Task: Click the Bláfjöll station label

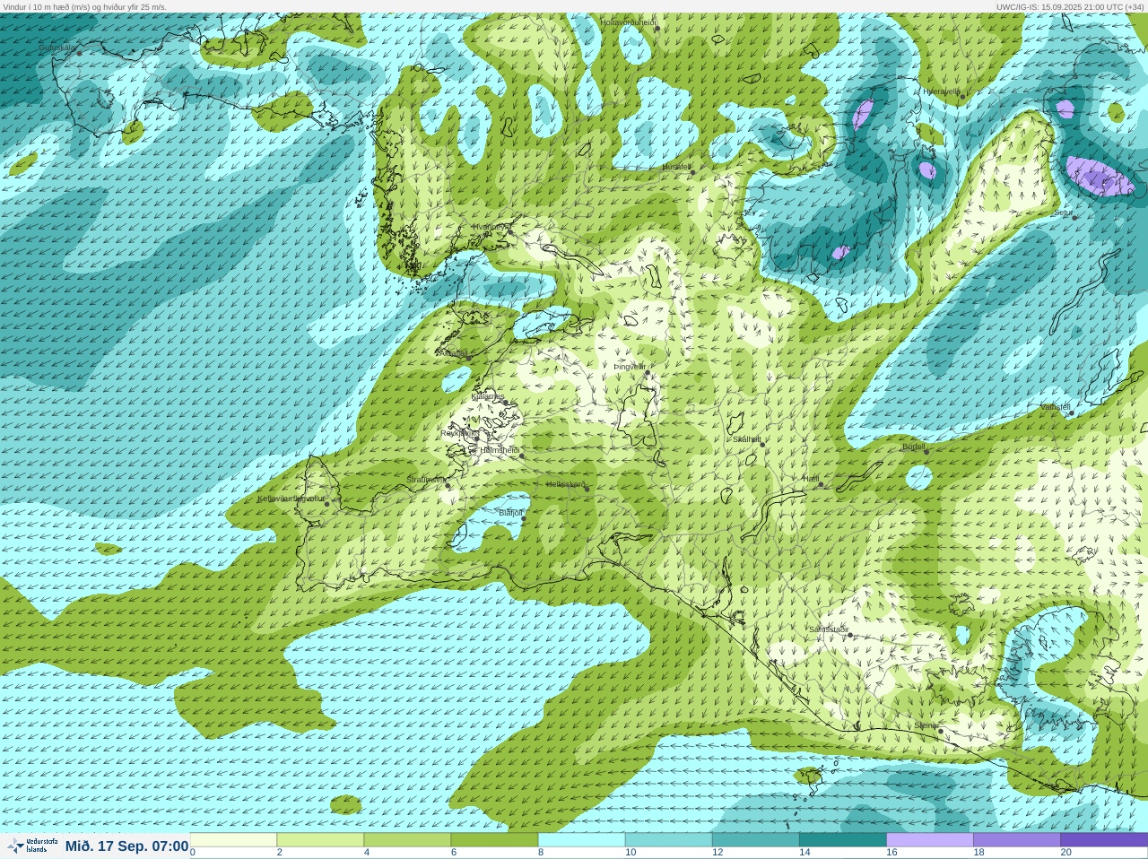Action: click(510, 513)
